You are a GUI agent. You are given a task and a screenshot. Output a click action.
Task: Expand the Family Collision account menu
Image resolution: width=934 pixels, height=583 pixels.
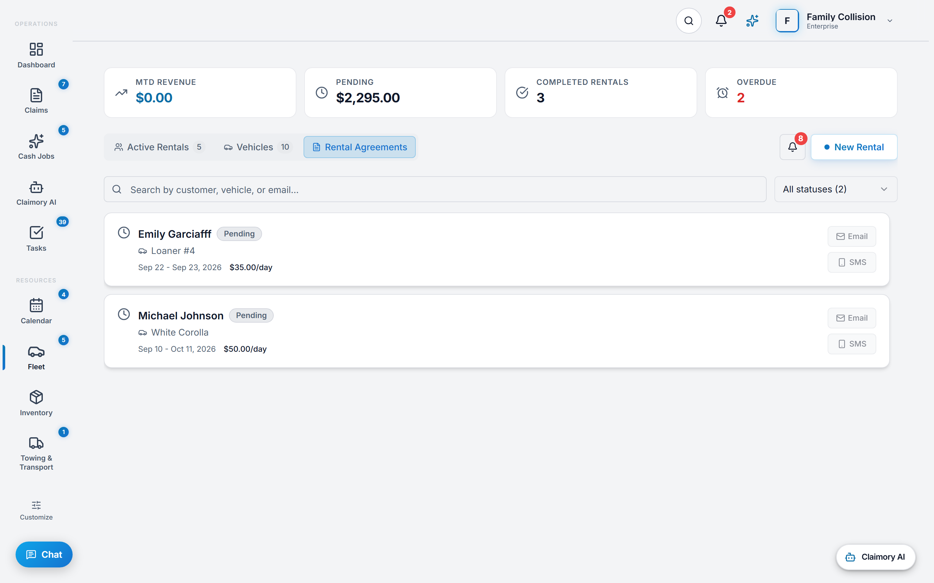pyautogui.click(x=890, y=21)
